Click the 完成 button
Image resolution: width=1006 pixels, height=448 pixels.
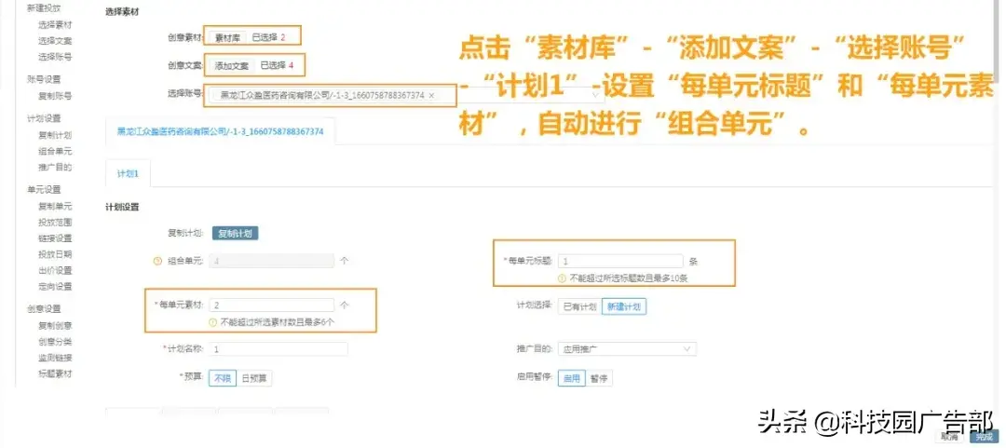click(984, 437)
